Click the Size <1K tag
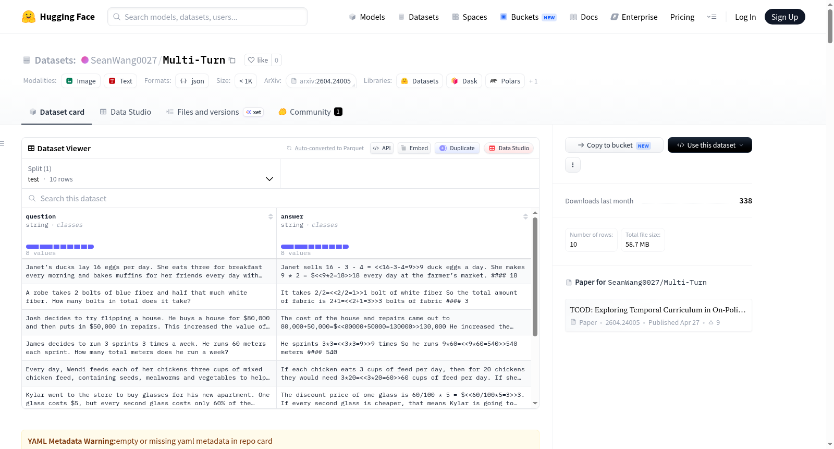Viewport: 834px width, 449px height. tap(246, 81)
